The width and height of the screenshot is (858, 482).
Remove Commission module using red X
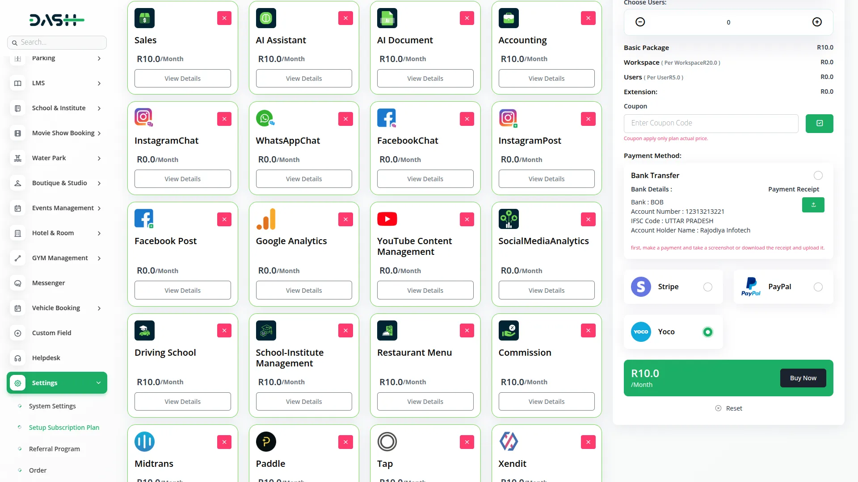pyautogui.click(x=588, y=330)
